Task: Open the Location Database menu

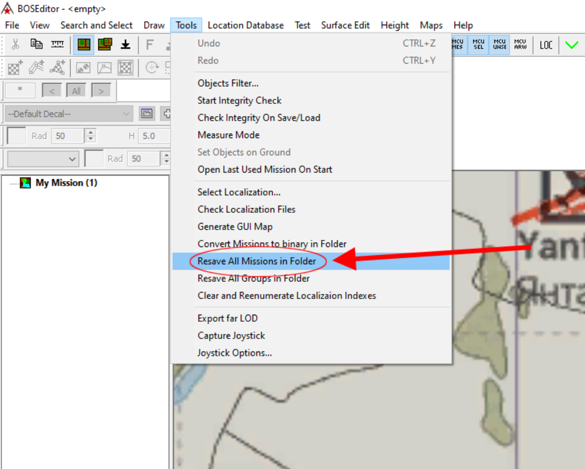Action: point(245,25)
